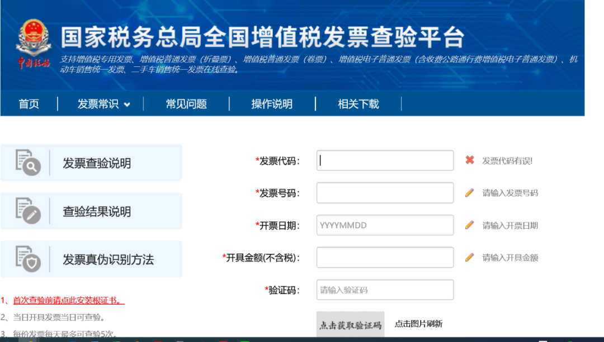Click the 请输入发票号码 hint text
The image size is (604, 342).
[511, 193]
